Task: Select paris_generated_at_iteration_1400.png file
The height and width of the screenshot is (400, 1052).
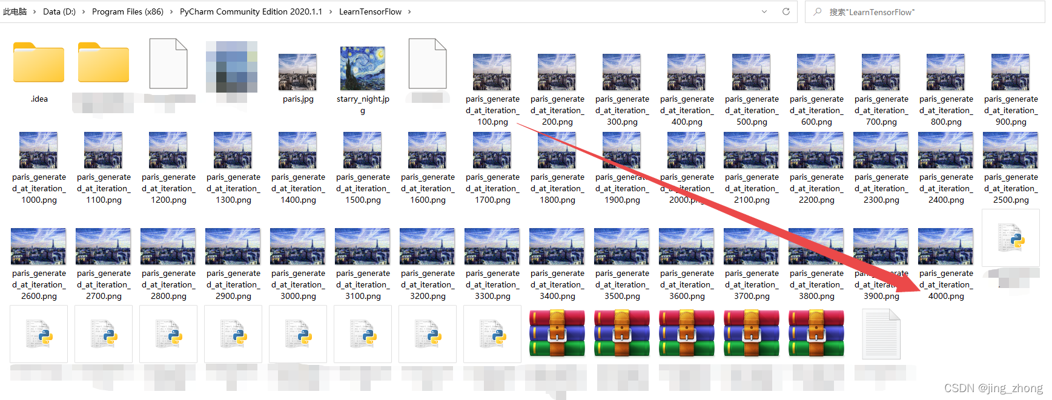Action: [x=298, y=168]
